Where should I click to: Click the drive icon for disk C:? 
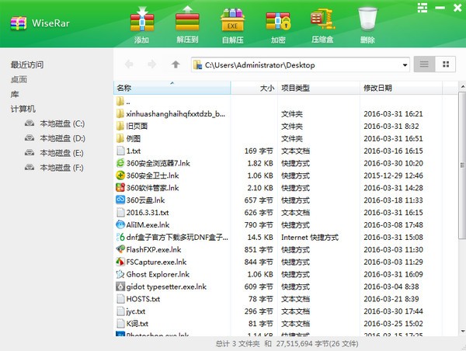tap(30, 123)
